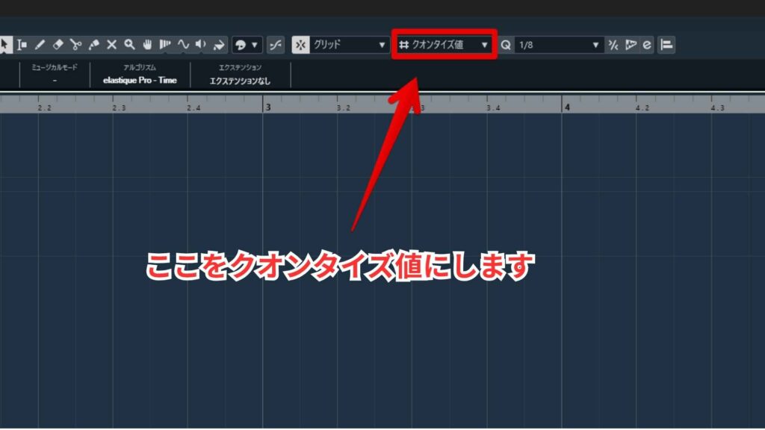765x430 pixels.
Task: Select the Line curve tool
Action: coord(183,45)
